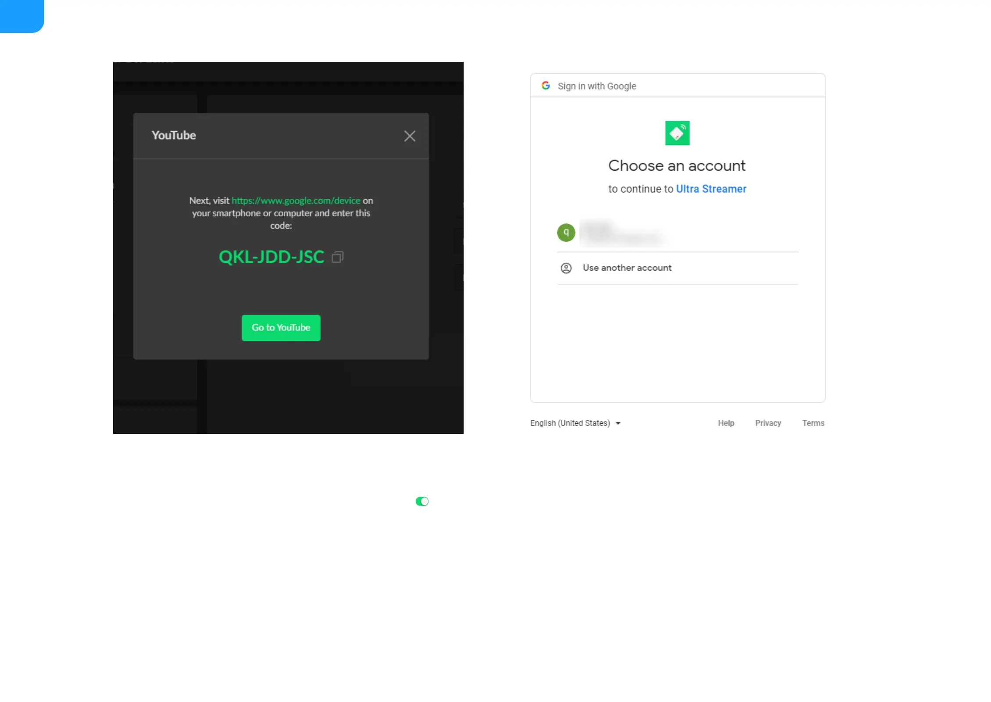Click the person icon for another account
This screenshot has height=702, width=991.
566,268
